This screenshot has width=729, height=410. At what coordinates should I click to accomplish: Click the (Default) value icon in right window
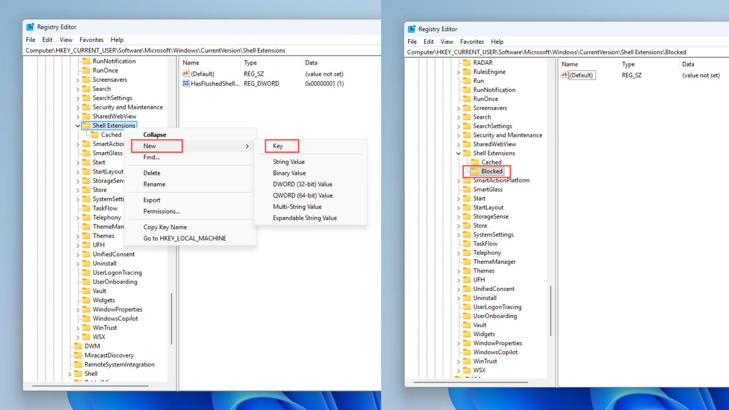coord(564,75)
